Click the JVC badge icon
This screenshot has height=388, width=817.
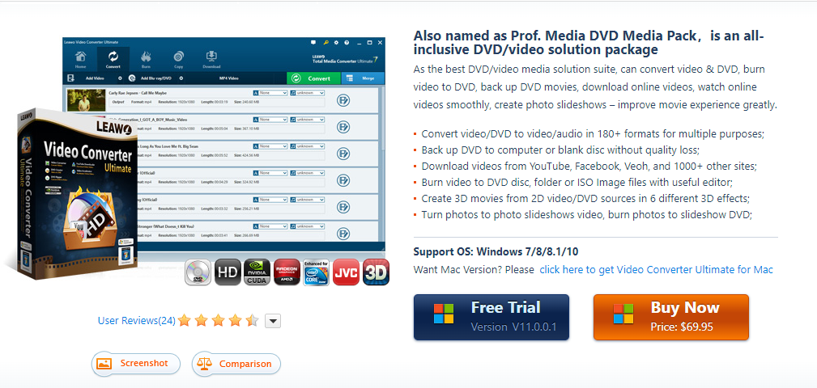tap(346, 272)
